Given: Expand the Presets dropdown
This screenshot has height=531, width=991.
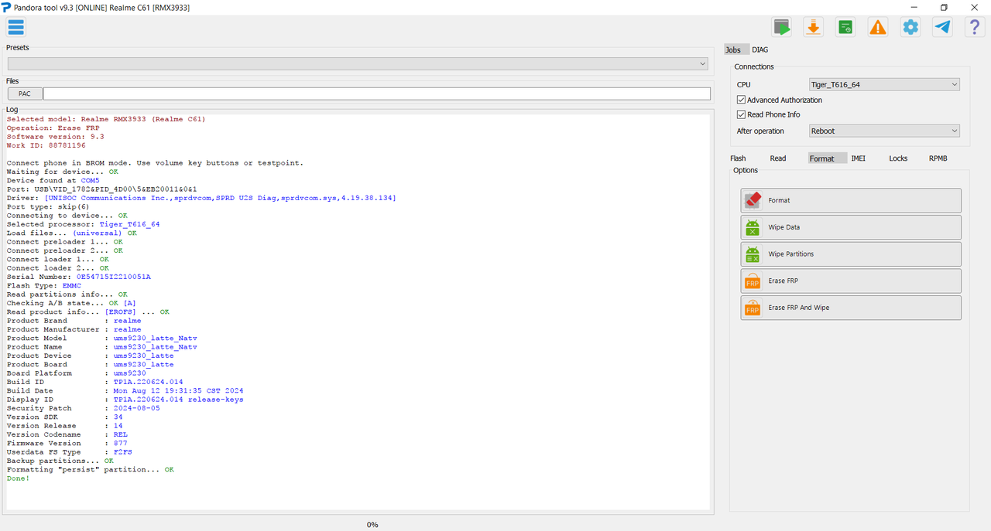Looking at the screenshot, I should point(357,63).
